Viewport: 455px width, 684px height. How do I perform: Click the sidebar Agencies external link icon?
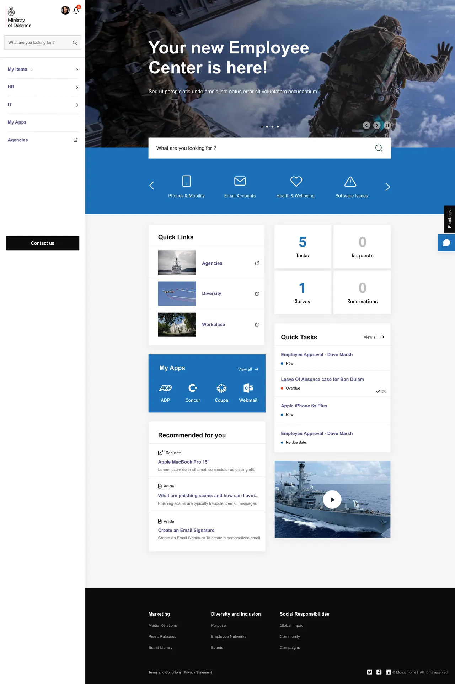(x=75, y=140)
